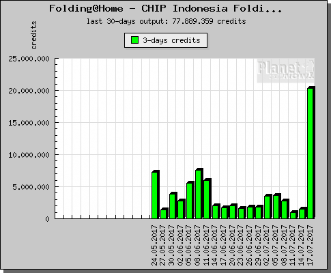Click the chart title 'Folding@Home – CHIP Indonesia Foldi...'
Screen dimensions: 331x273
(x=166, y=9)
